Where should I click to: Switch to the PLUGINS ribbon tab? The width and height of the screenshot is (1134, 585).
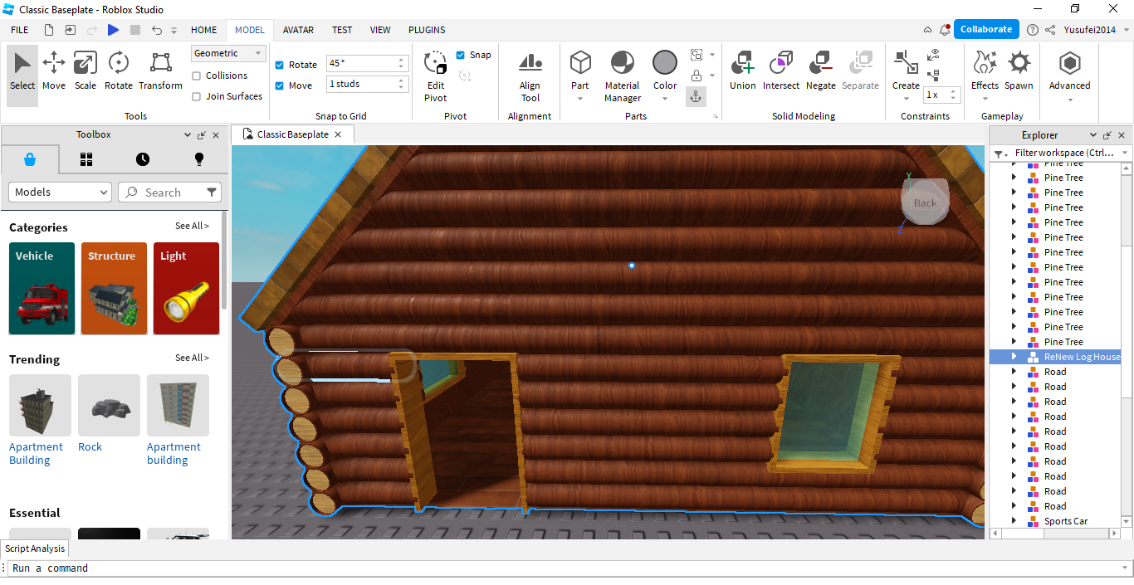click(x=427, y=30)
